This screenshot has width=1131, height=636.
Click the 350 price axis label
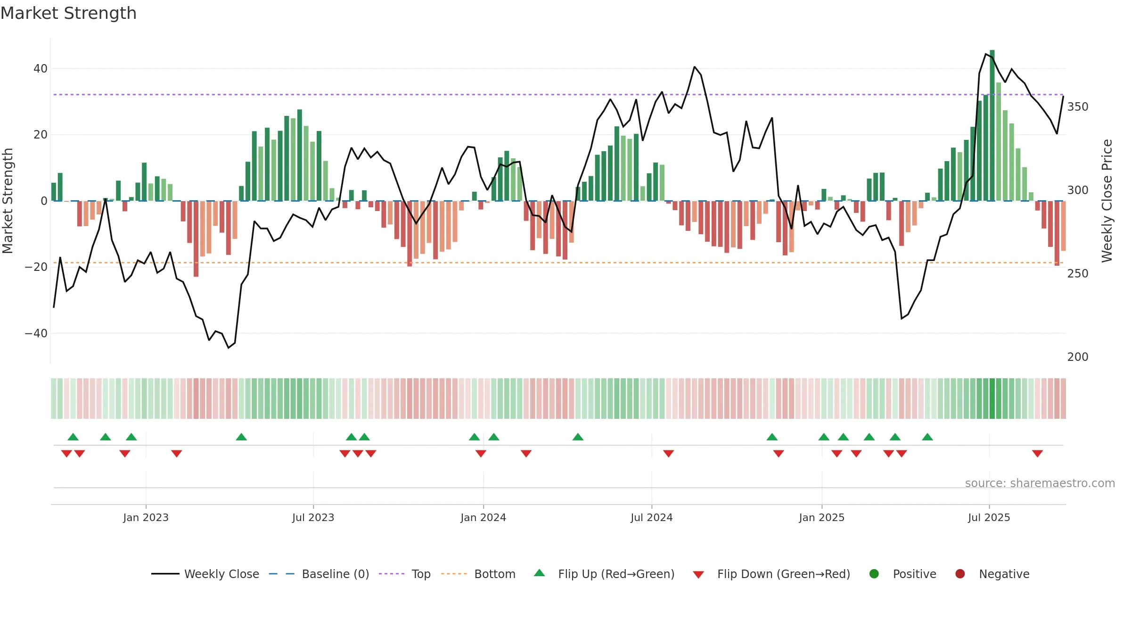[x=1078, y=106]
